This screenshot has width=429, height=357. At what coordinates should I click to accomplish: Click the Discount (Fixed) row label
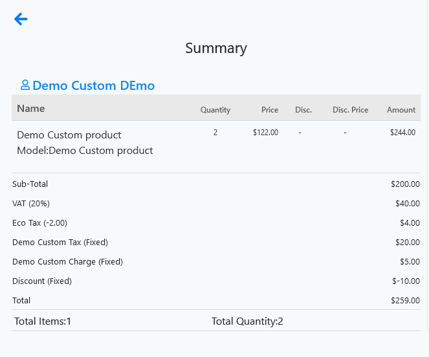[42, 281]
